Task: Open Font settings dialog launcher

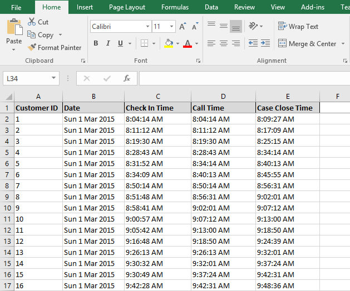Action: (198, 61)
